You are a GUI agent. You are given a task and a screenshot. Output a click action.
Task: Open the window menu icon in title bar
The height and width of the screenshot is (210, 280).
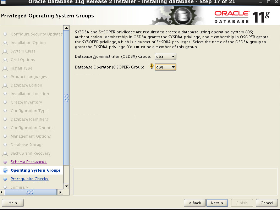3,2
